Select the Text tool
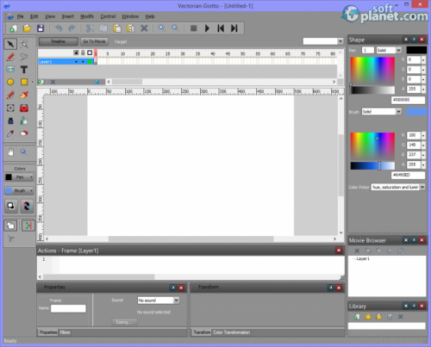Viewport: 431px width, 347px height. coord(24,70)
